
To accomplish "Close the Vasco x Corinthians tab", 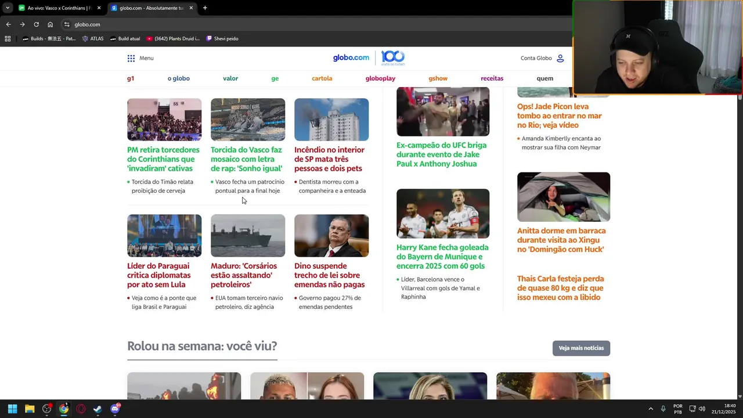I will pos(99,8).
